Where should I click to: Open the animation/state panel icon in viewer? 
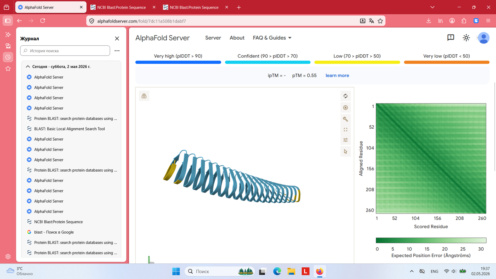pyautogui.click(x=144, y=96)
